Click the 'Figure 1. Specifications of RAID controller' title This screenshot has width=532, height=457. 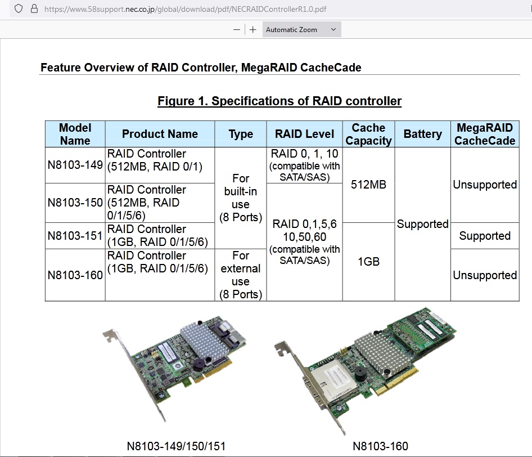279,101
